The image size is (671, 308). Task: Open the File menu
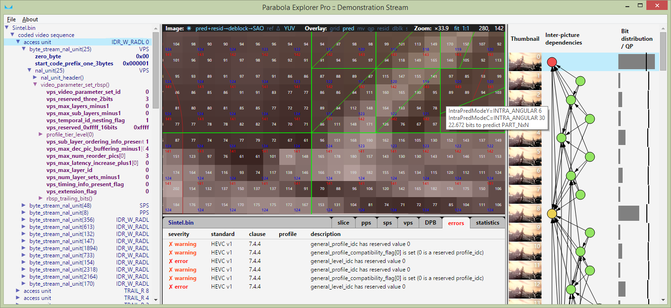[x=11, y=19]
